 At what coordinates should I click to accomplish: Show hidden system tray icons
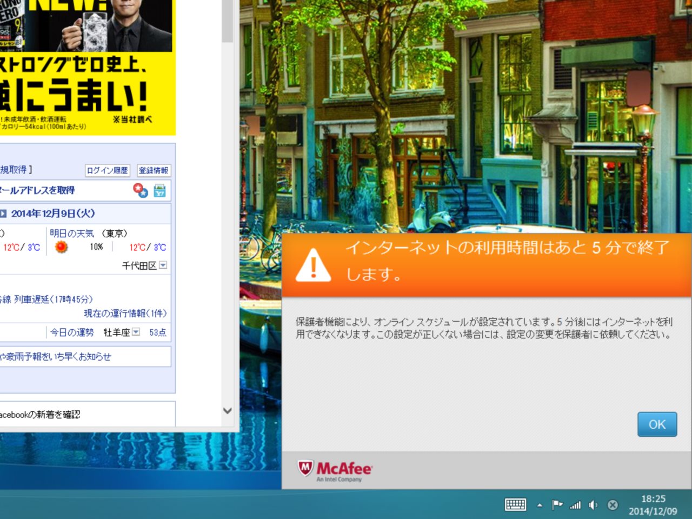pyautogui.click(x=540, y=505)
